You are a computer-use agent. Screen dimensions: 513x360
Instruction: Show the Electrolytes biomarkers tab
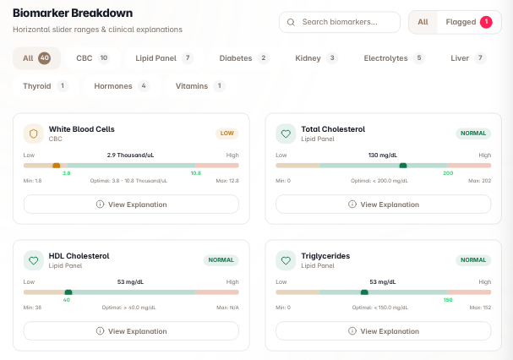[x=394, y=58]
